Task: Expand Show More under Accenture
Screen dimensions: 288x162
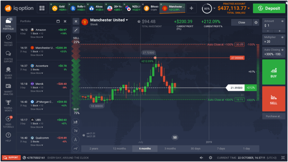Action: click(37, 73)
